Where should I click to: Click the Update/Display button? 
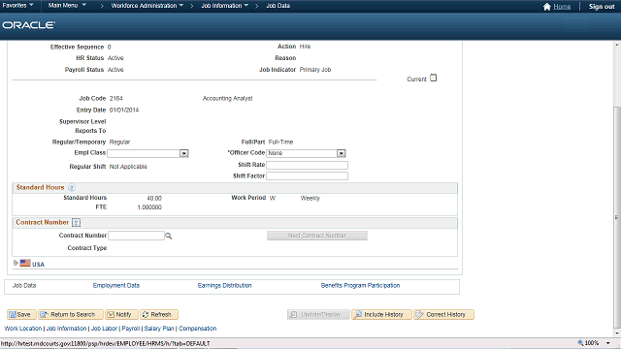pos(318,314)
